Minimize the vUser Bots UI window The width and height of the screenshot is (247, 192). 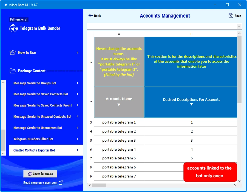click(215, 5)
